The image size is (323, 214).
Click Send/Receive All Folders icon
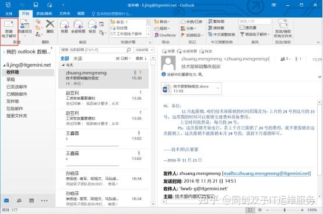(283, 29)
